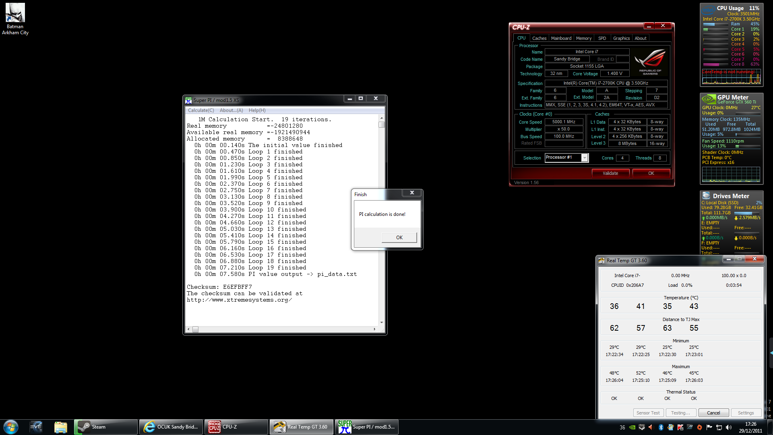Click the Show Desktop button
The width and height of the screenshot is (773, 435).
click(770, 427)
